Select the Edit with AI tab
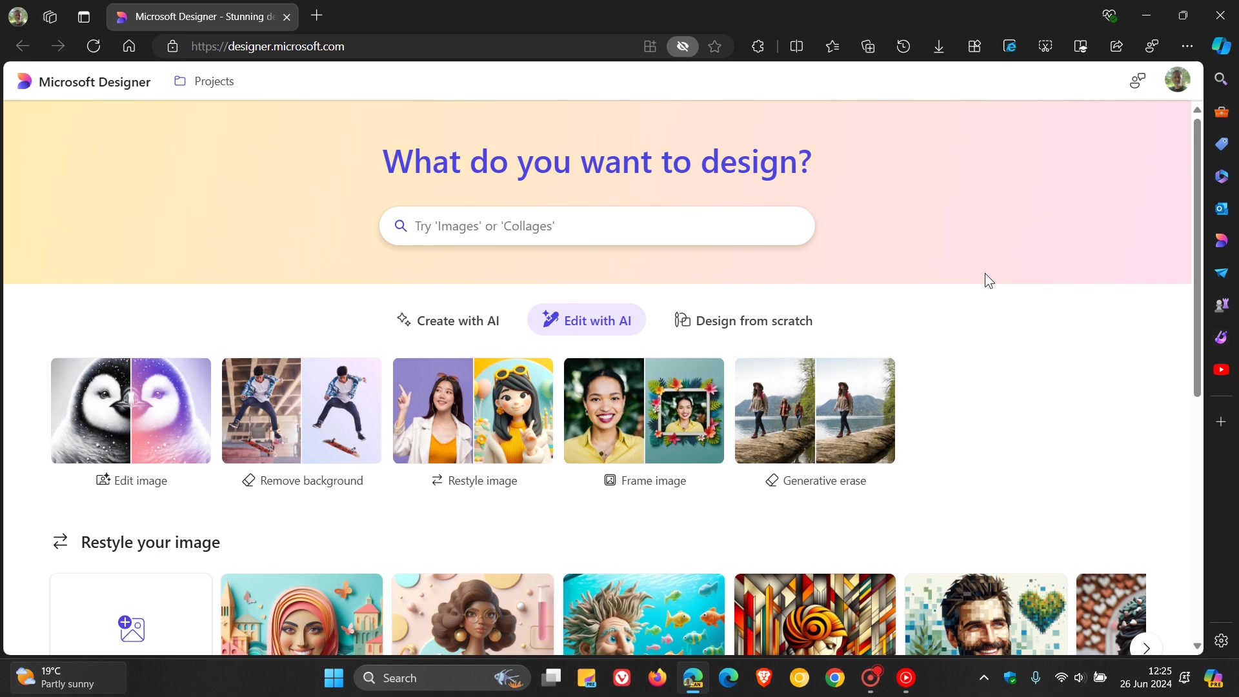Image resolution: width=1239 pixels, height=697 pixels. (586, 320)
